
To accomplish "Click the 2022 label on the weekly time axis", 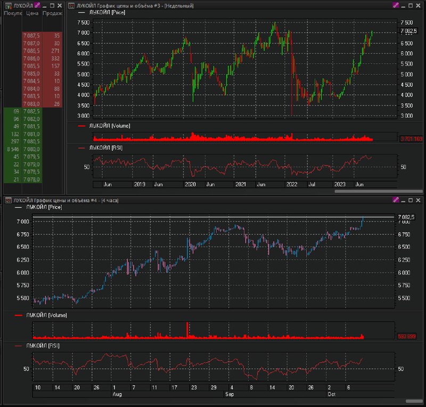I will (292, 184).
